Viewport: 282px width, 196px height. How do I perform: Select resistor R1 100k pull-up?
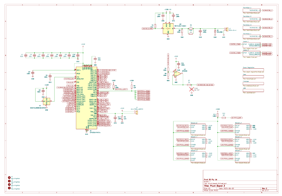click(x=113, y=87)
